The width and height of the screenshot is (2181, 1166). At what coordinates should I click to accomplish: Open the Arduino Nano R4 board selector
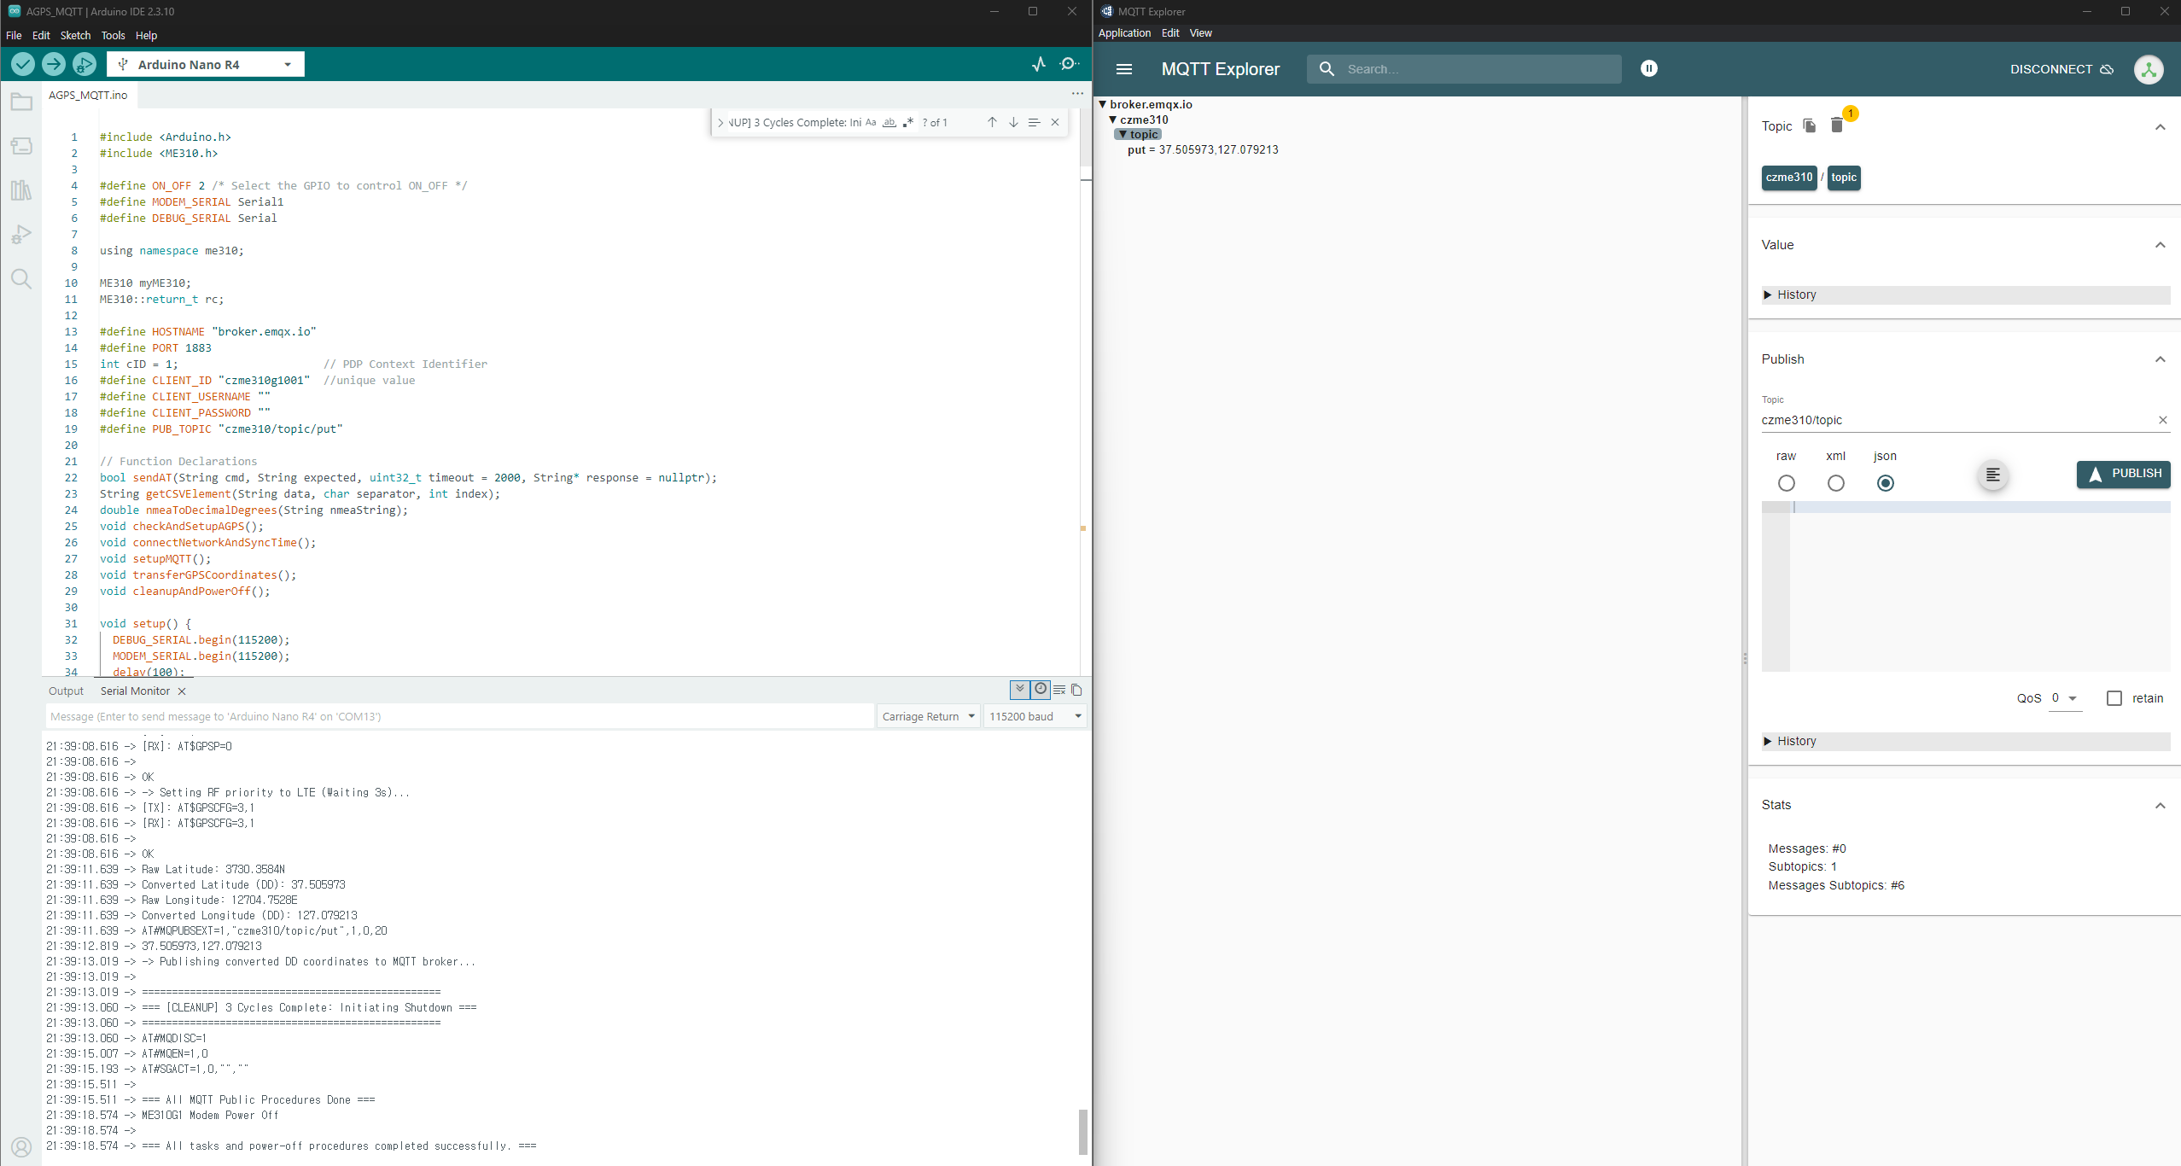pyautogui.click(x=206, y=64)
